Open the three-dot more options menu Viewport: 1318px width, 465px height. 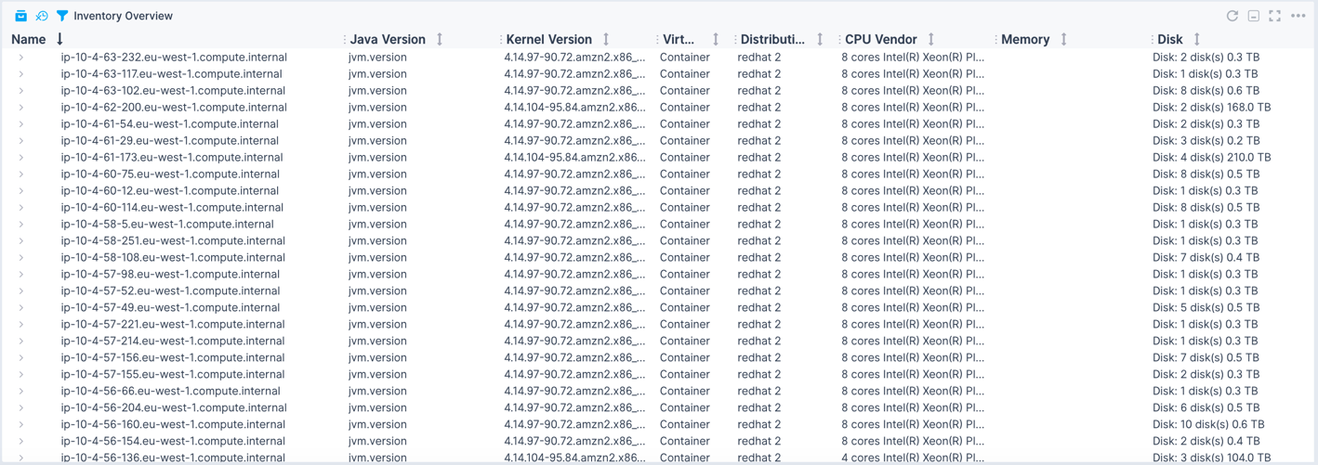coord(1298,16)
